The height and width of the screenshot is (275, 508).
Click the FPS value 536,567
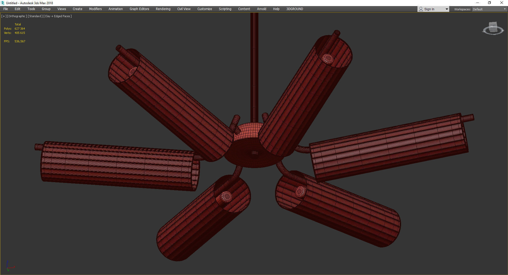tap(20, 41)
